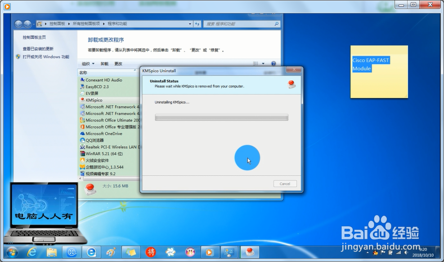The height and width of the screenshot is (262, 444).
Task: Open the help question mark icon
Action: (273, 64)
